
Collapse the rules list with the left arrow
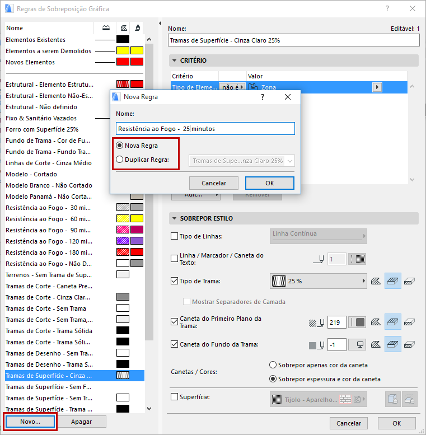pos(160,24)
